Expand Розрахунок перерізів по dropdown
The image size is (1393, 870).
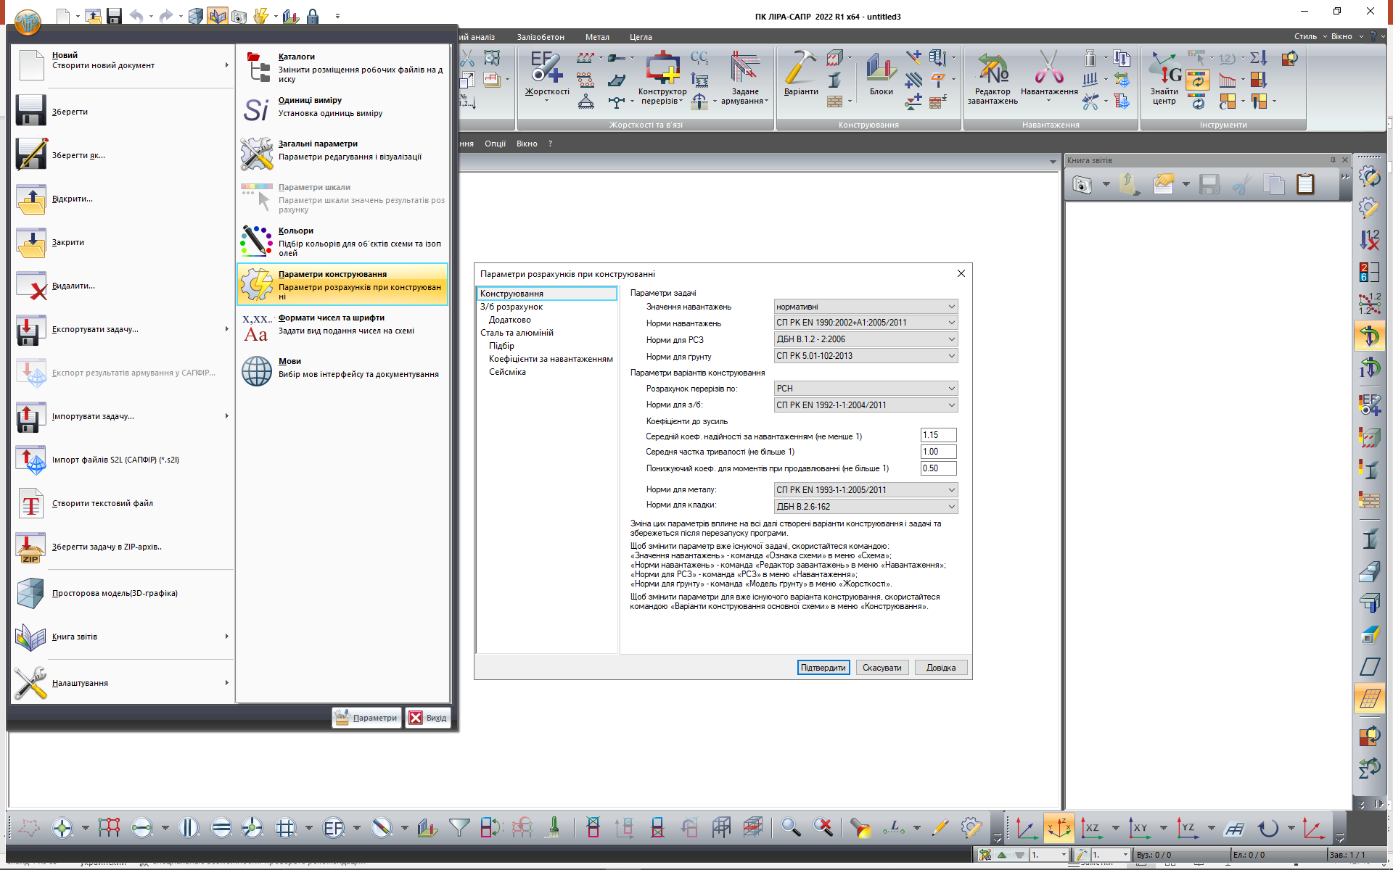[x=951, y=388]
